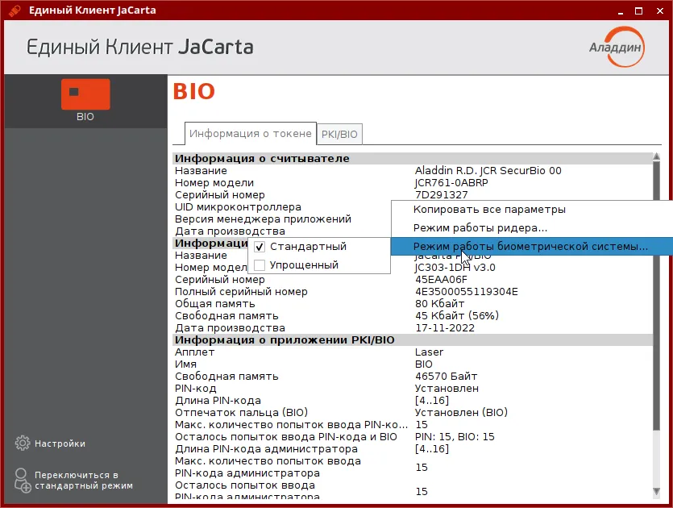This screenshot has width=673, height=508.
Task: Click applet value Laser
Action: [429, 352]
